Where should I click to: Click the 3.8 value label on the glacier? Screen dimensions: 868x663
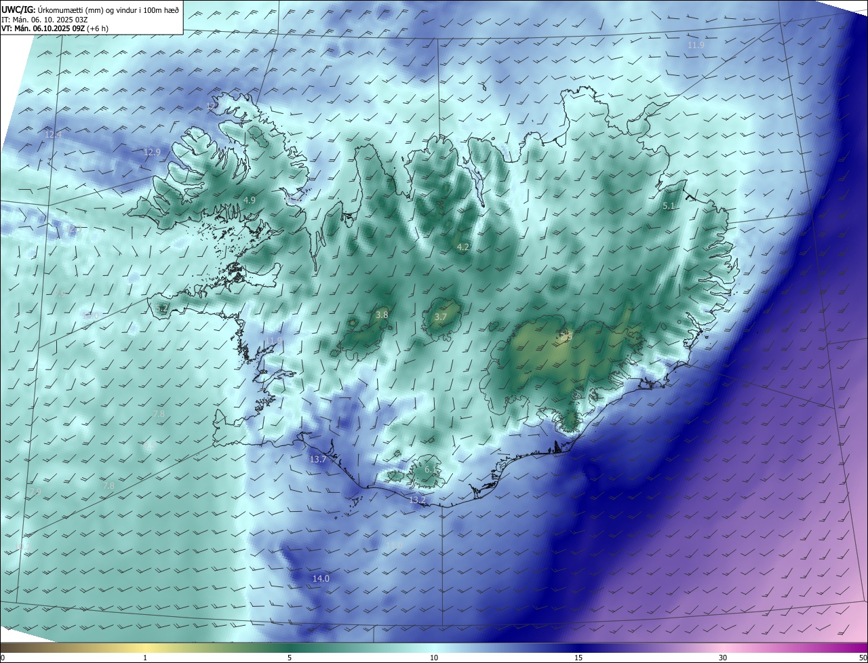[x=382, y=315]
